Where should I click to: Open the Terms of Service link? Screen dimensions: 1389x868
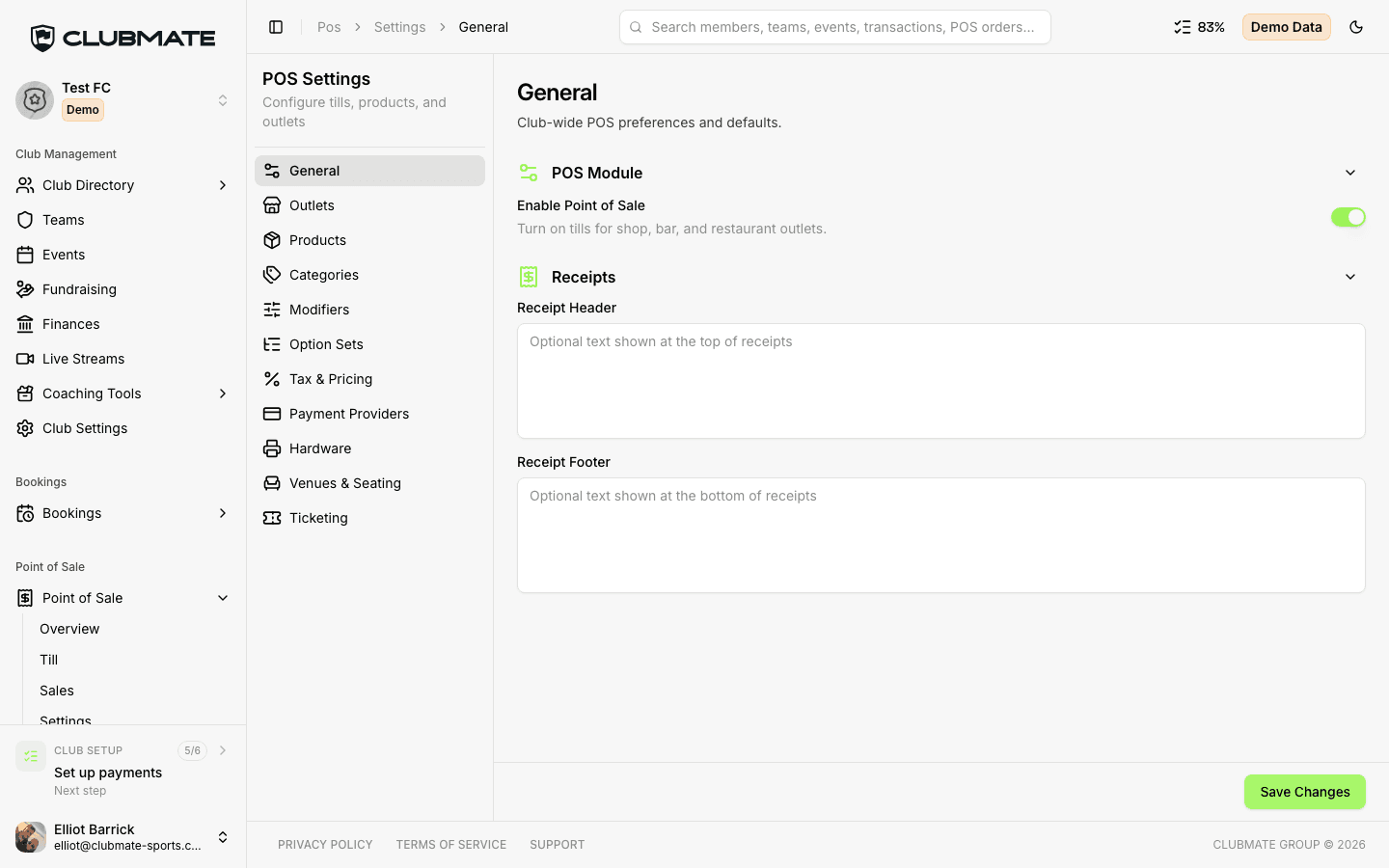click(451, 845)
